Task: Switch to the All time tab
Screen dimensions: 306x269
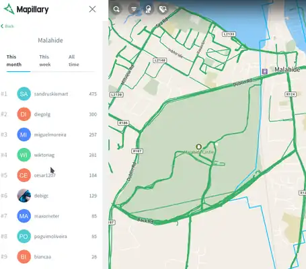Action: pos(73,61)
